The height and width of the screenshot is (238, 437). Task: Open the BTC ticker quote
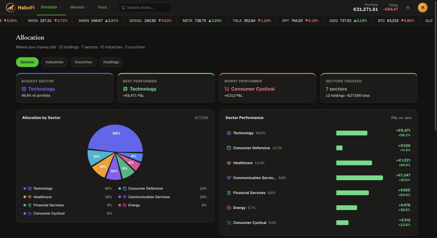click(x=396, y=21)
